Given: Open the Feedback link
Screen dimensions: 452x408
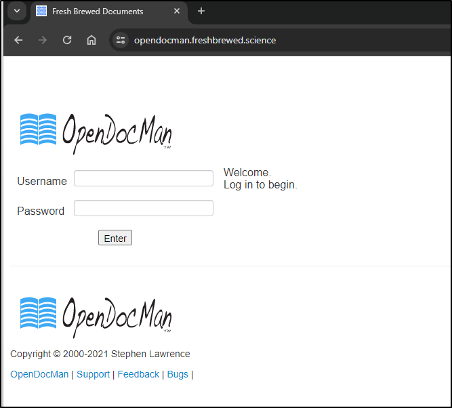Looking at the screenshot, I should [138, 374].
